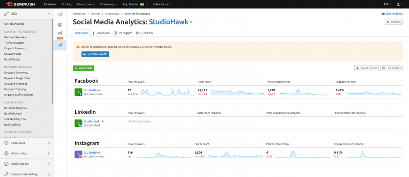This screenshot has height=177, width=409.
Task: Click the SEO section icon
Action: 6,14
